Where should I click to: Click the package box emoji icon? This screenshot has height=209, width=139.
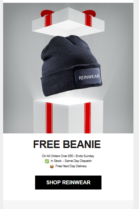[52, 167]
